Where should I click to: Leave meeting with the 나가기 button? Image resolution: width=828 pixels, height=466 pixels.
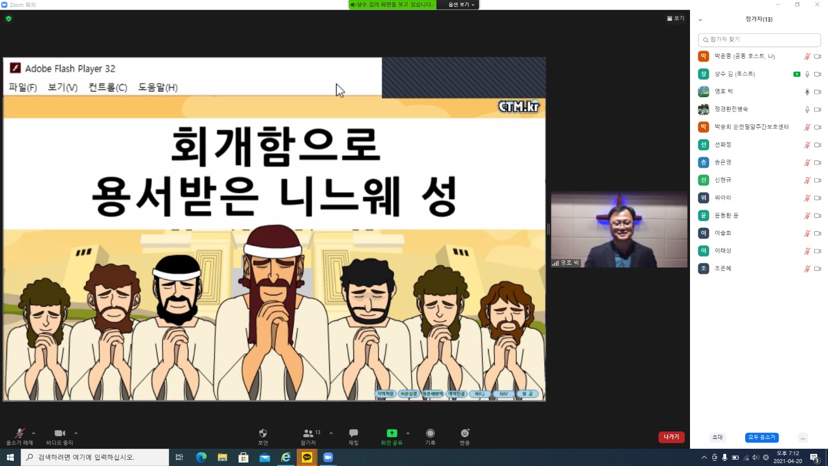coord(671,437)
